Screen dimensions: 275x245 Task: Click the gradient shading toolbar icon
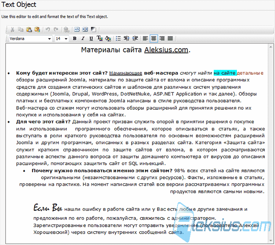(93, 29)
